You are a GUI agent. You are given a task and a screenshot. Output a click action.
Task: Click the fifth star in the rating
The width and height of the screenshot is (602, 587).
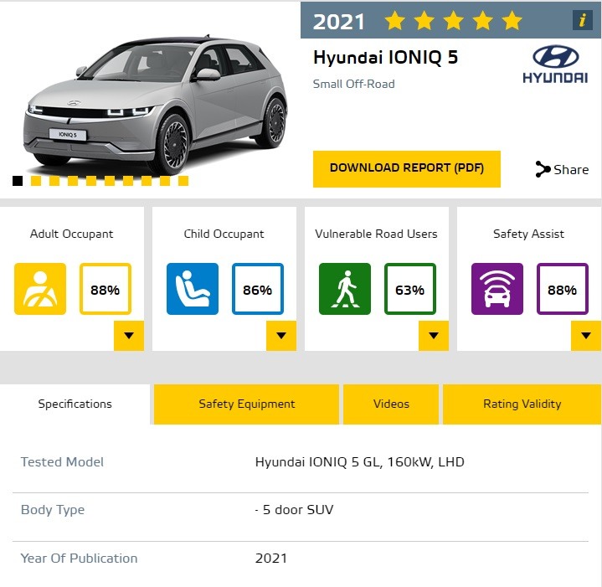[512, 20]
